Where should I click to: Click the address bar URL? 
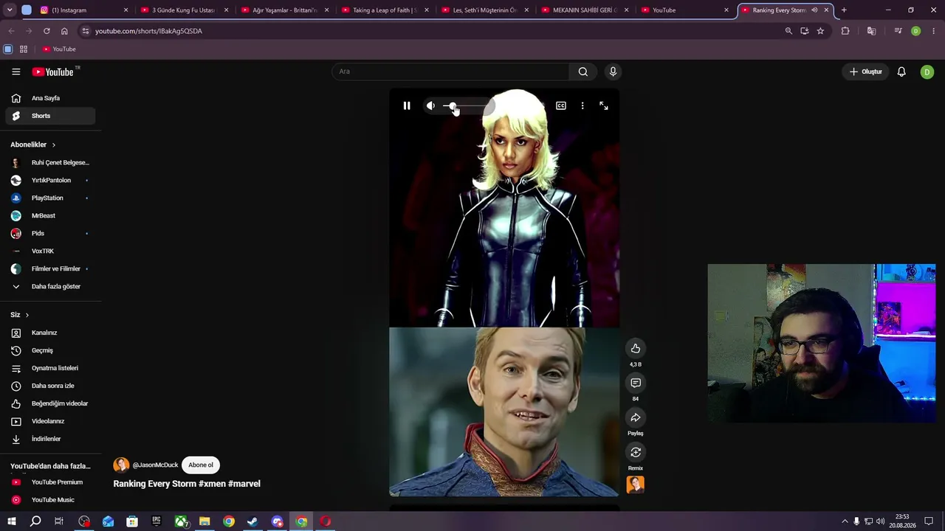148,31
